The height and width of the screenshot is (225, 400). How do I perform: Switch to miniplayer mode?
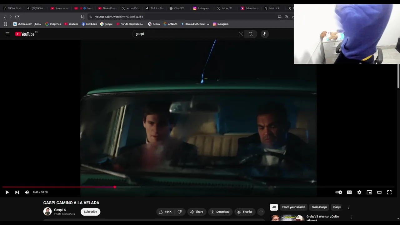point(369,192)
